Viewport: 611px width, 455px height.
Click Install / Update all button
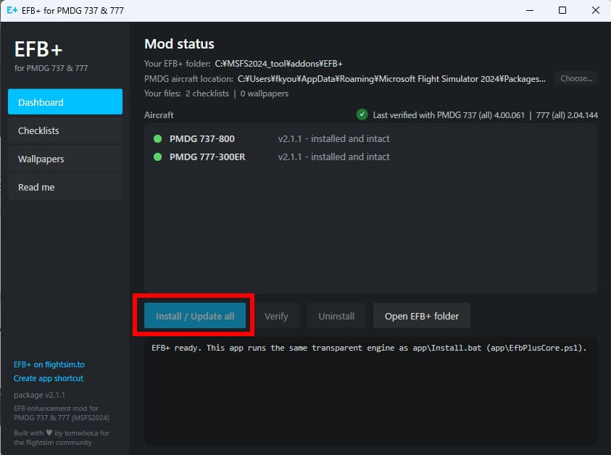195,316
